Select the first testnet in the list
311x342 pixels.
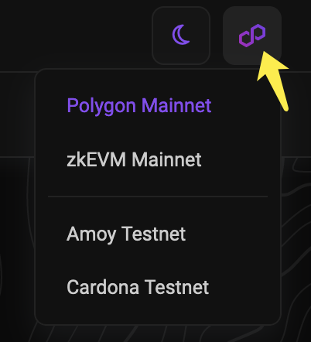[x=126, y=234]
